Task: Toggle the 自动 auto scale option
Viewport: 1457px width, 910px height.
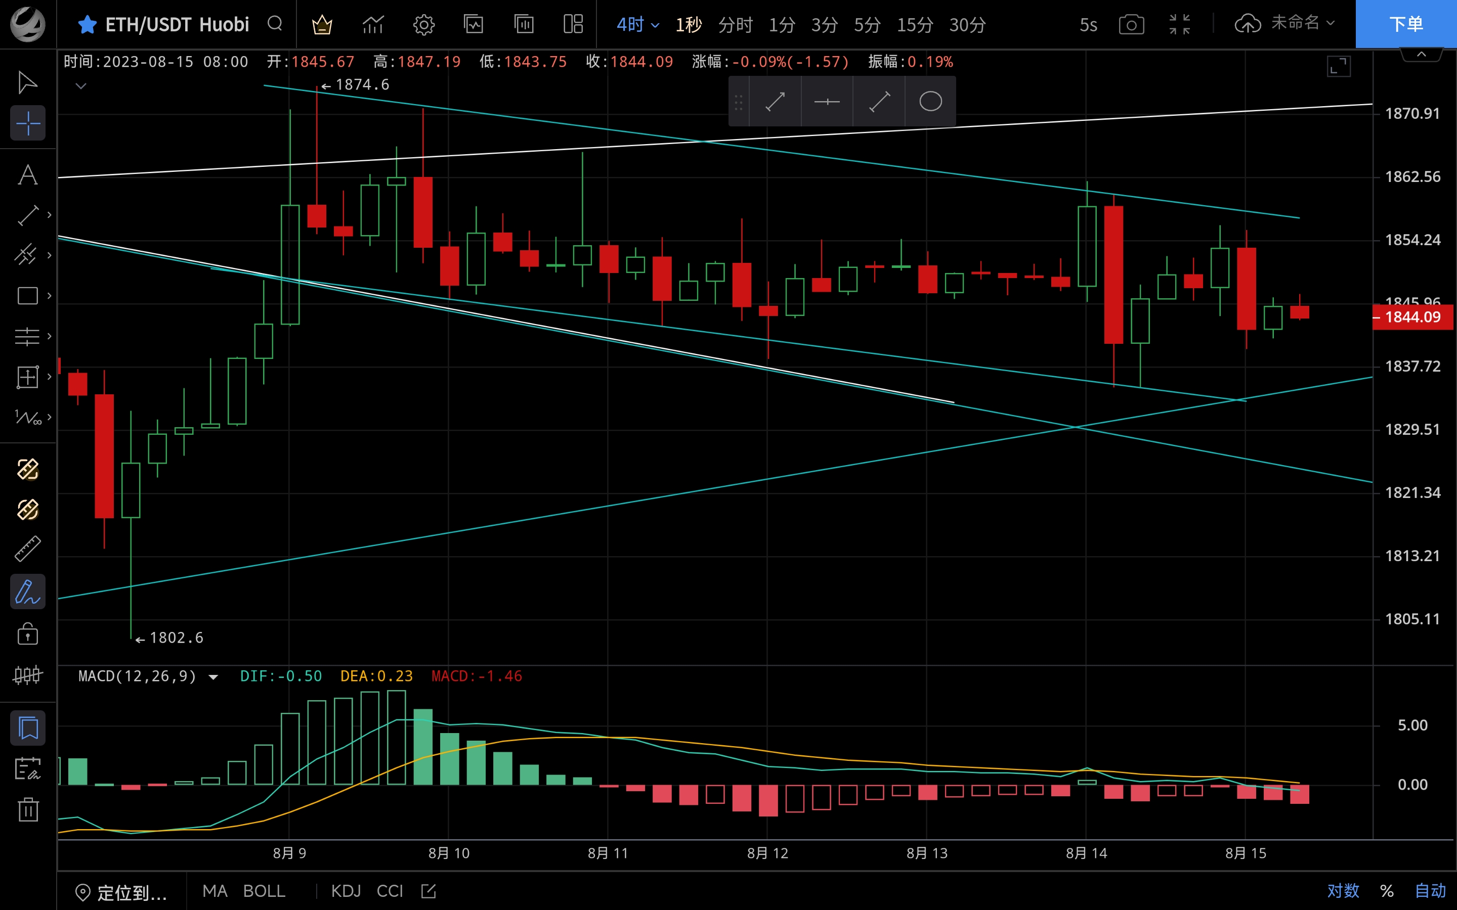Action: point(1430,890)
